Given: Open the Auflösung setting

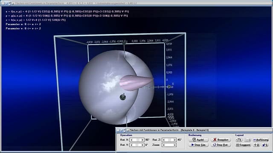Looking at the screenshot, I should 261,140.
